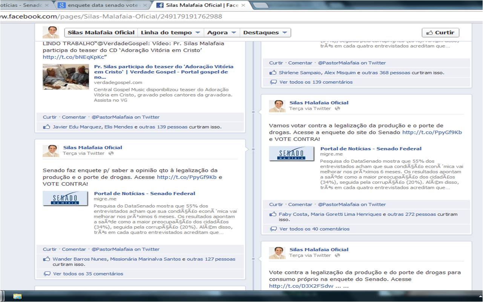Click avatar on 'Senado faz enquete' post
The width and height of the screenshot is (483, 302).
(51, 151)
